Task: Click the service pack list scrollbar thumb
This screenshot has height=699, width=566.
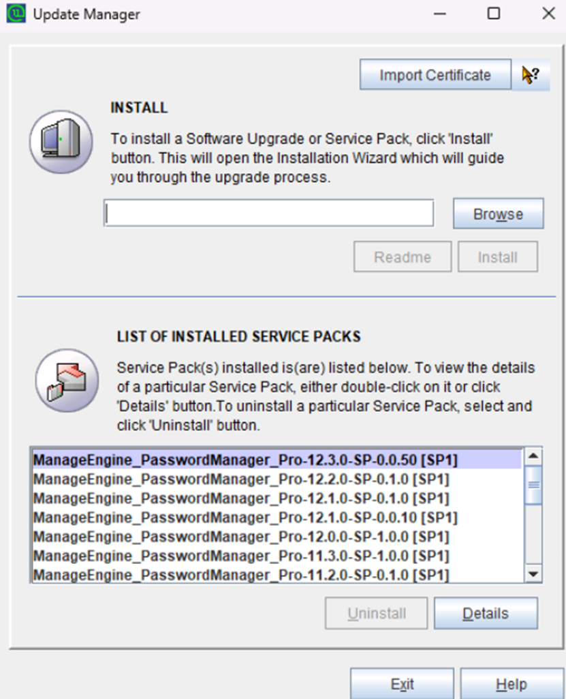Action: (x=533, y=485)
